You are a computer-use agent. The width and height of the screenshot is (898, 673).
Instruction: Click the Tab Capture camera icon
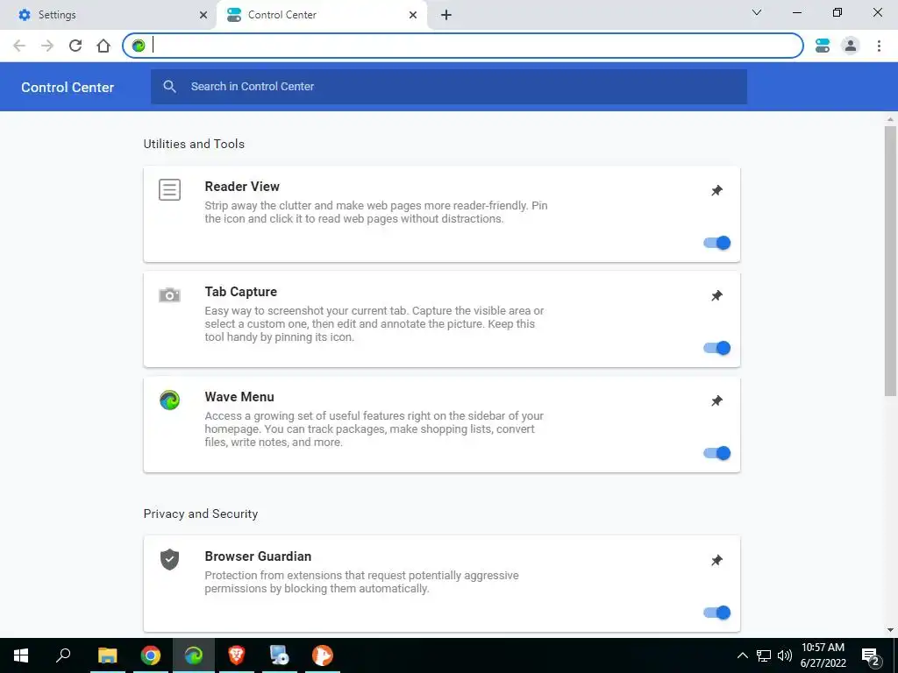point(169,294)
